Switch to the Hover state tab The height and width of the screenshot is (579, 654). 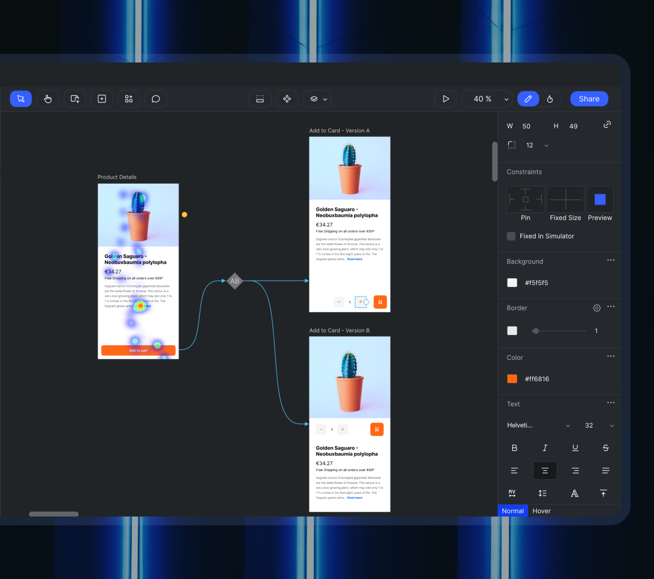tap(541, 511)
